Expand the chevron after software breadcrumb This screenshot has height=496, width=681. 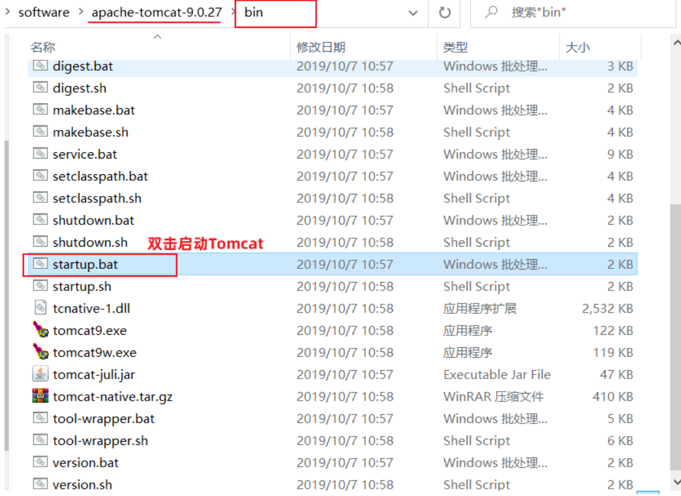tap(81, 12)
